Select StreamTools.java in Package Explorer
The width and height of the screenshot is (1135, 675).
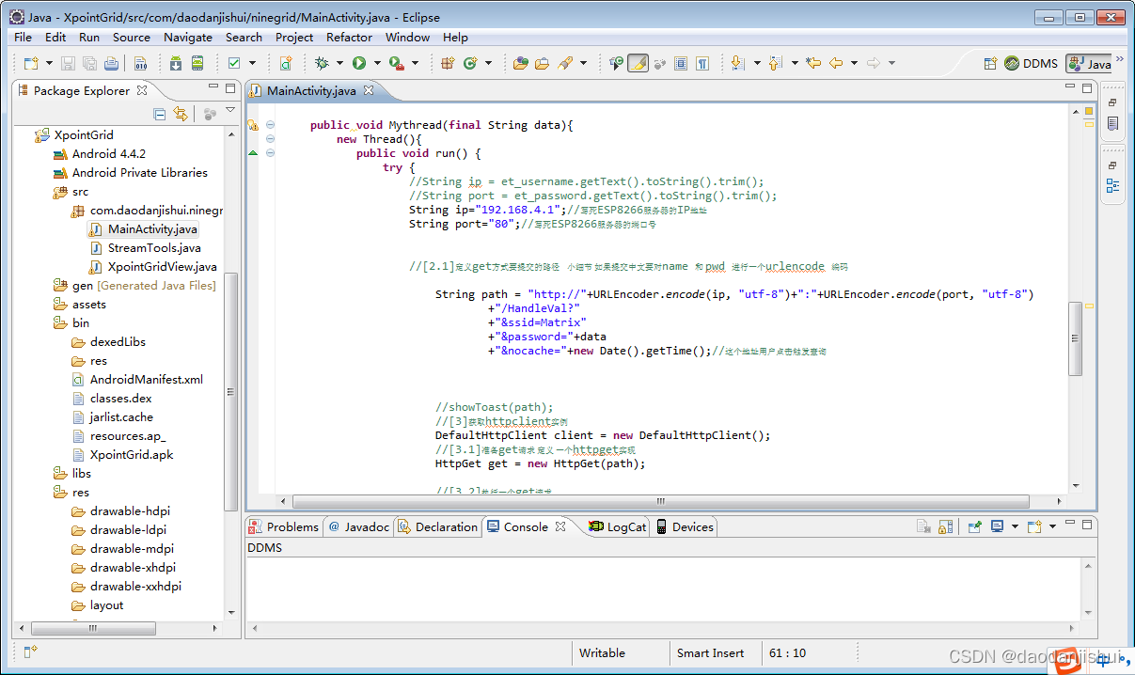[x=154, y=247]
